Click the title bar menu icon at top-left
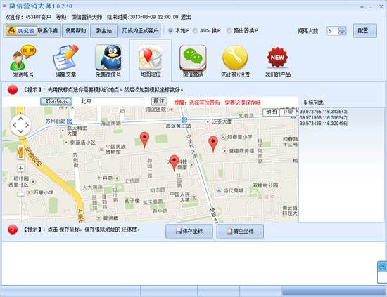387x297 pixels. [x=4, y=6]
